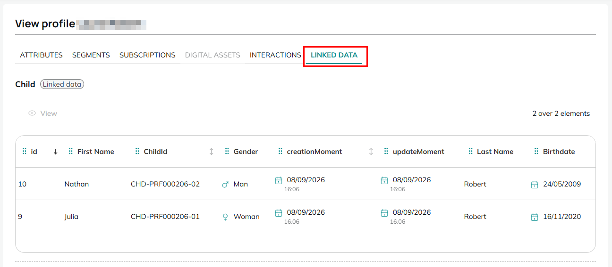Click the updateMoment calendar icon in Julia's row
The image size is (612, 267).
pos(384,213)
